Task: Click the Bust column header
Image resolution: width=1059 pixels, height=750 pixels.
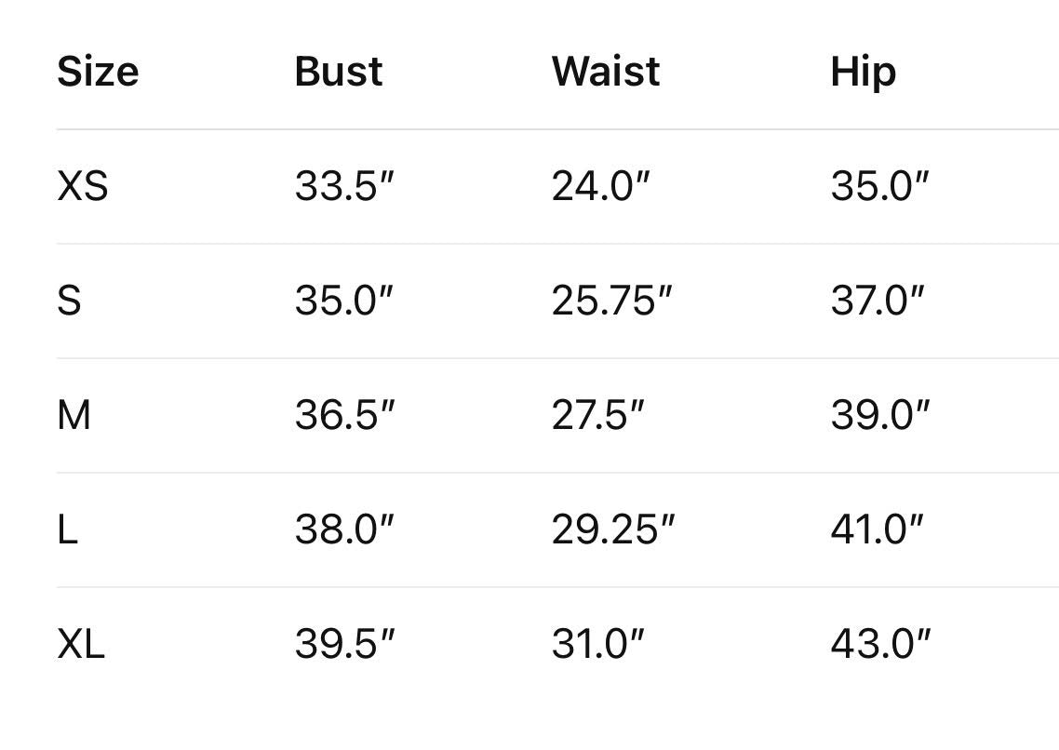Action: [338, 72]
